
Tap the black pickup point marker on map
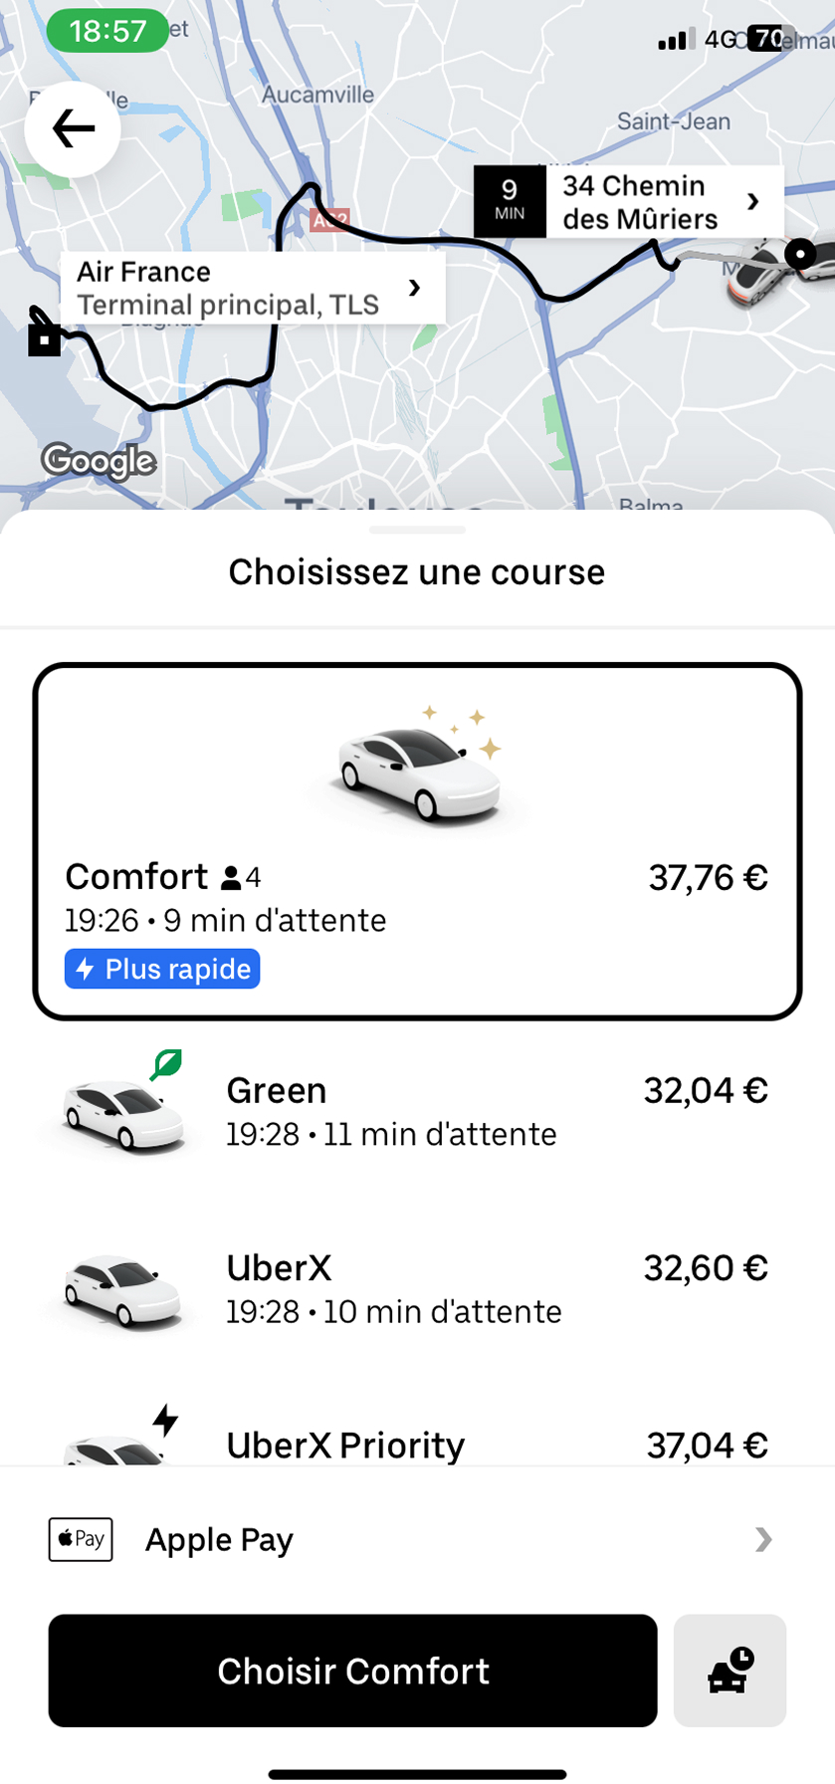pos(800,255)
